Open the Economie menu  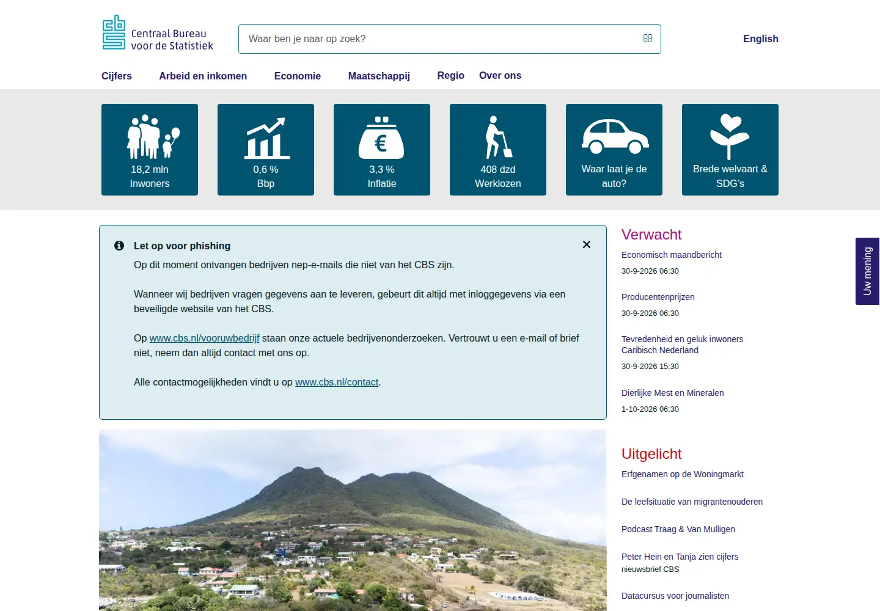pos(298,76)
